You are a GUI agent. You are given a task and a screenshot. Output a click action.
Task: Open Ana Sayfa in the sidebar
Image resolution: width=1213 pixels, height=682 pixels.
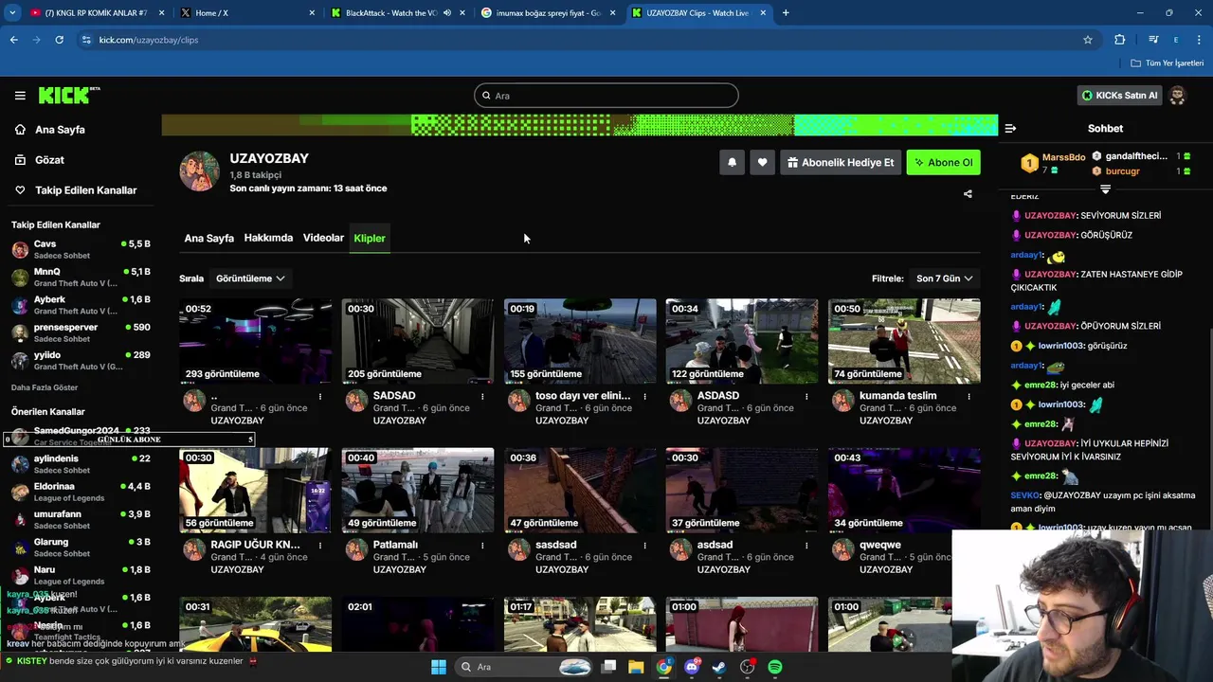coord(60,130)
